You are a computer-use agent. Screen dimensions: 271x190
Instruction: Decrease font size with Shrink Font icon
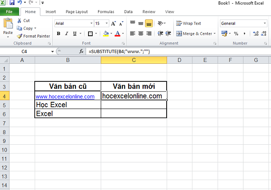click(121, 24)
